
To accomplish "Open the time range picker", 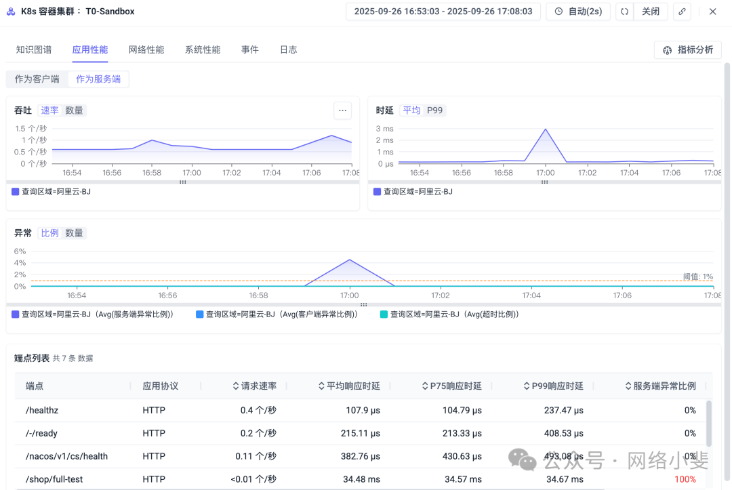I will [443, 12].
